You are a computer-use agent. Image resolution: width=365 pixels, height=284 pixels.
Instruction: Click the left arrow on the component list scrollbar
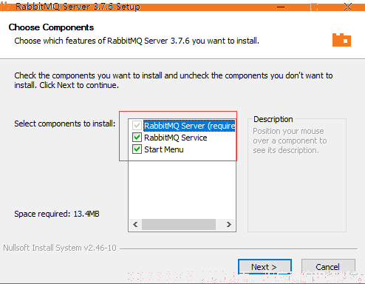coord(135,224)
